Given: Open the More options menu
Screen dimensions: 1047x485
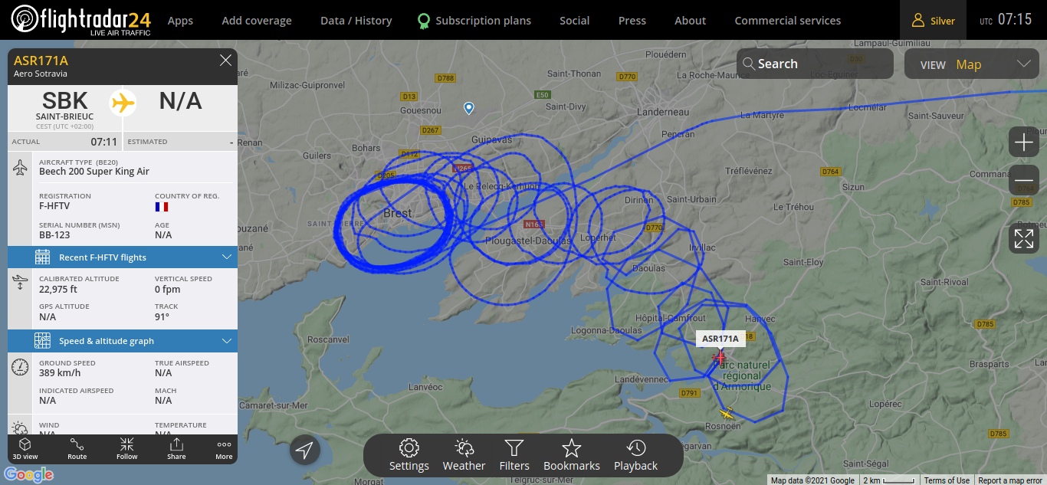Looking at the screenshot, I should pyautogui.click(x=224, y=449).
